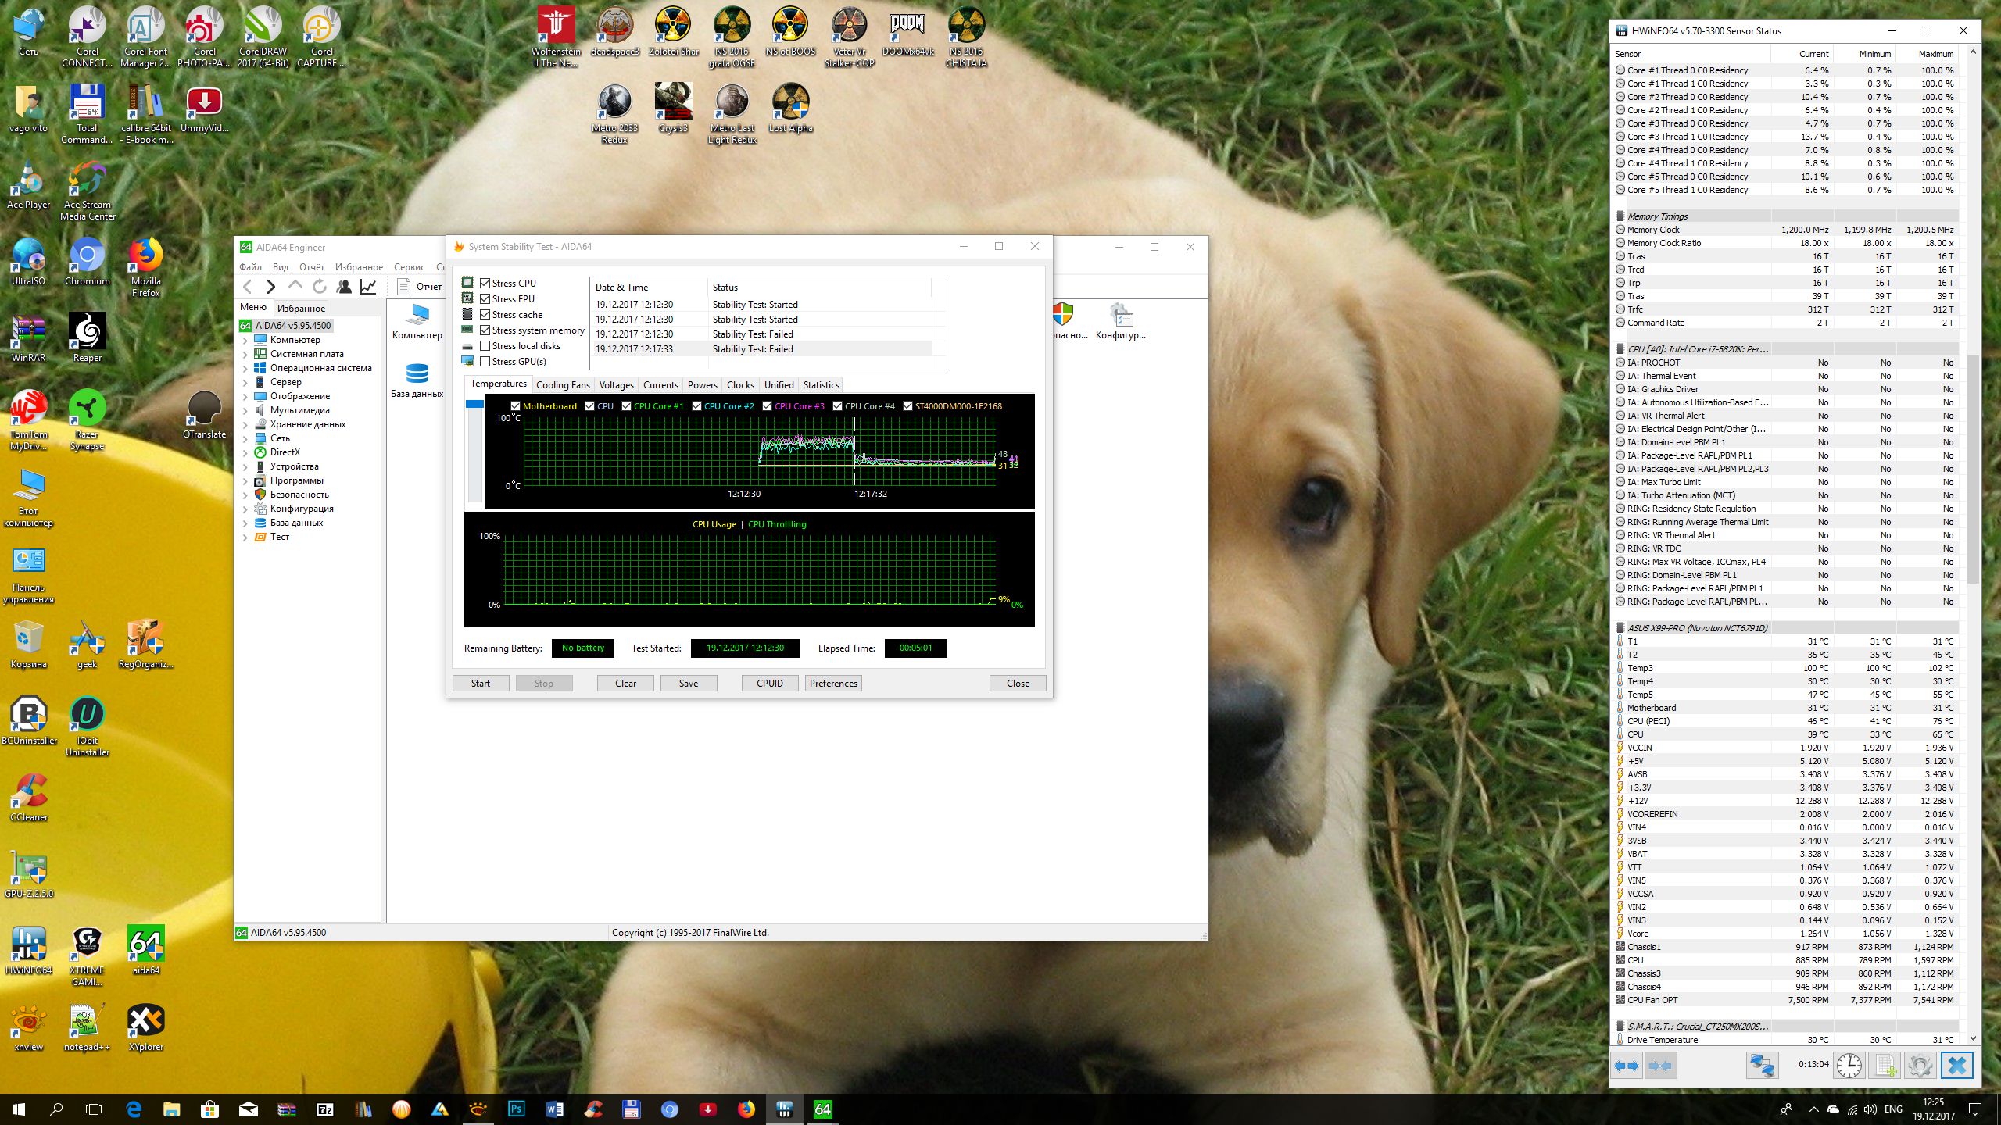Viewport: 2001px width, 1125px height.
Task: Click AIDA64 user profile toolbar icon
Action: pos(344,287)
